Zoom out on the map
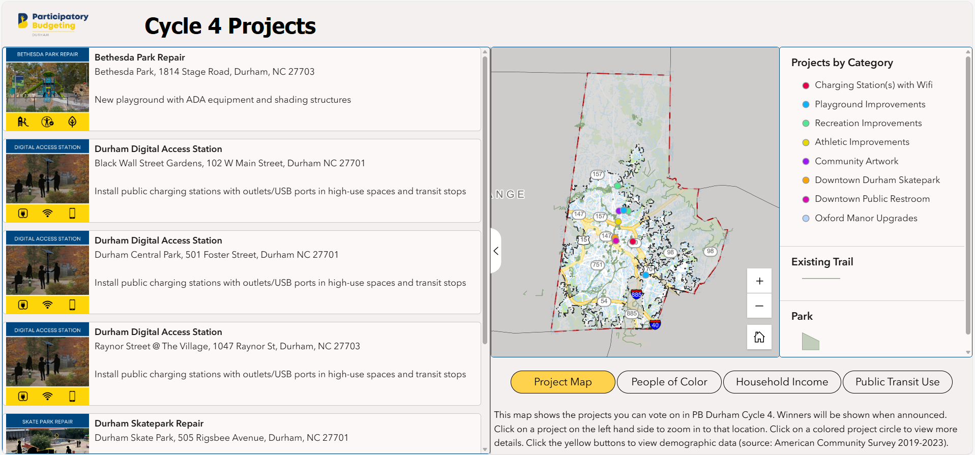The height and width of the screenshot is (455, 975). point(759,306)
